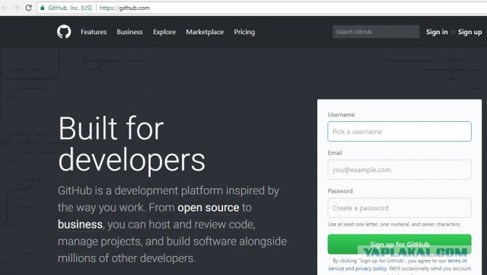Click into the Email input field
This screenshot has height=275, width=487.
[x=399, y=170]
